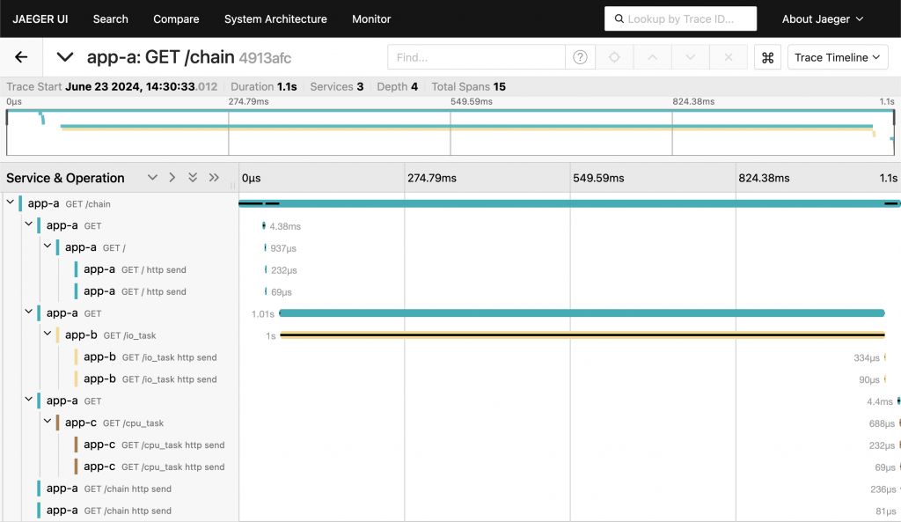Collapse the app-a GET span with 1.01s duration
This screenshot has width=901, height=522.
click(29, 312)
